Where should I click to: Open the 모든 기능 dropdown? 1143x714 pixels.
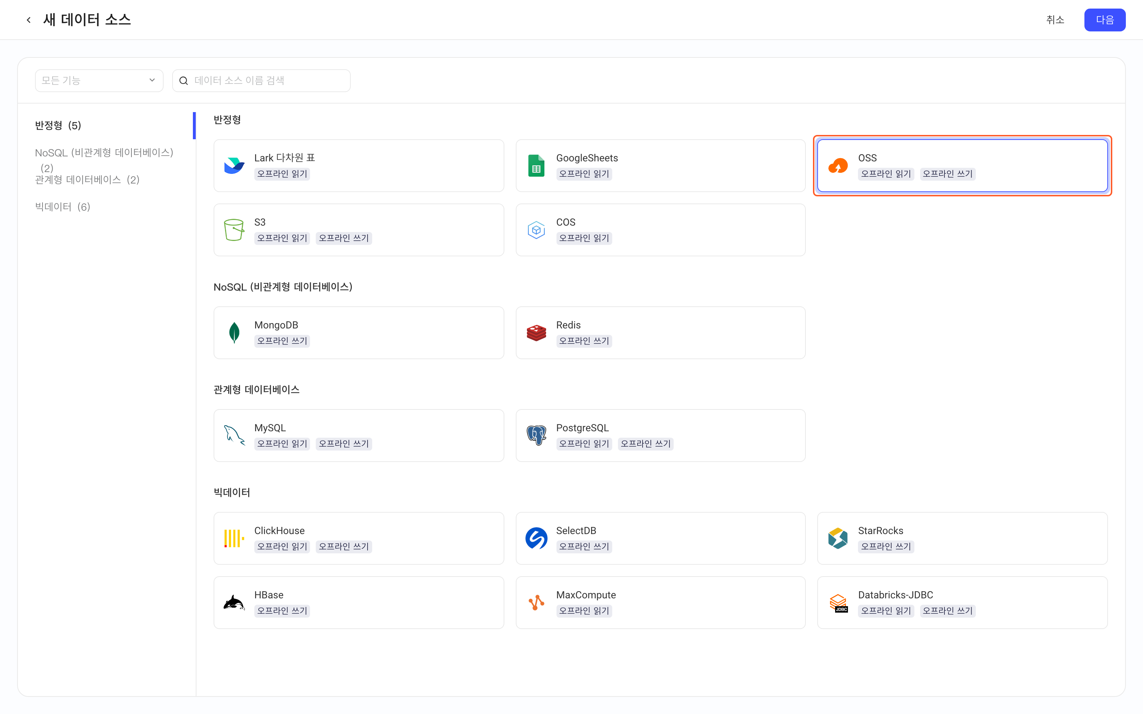99,81
